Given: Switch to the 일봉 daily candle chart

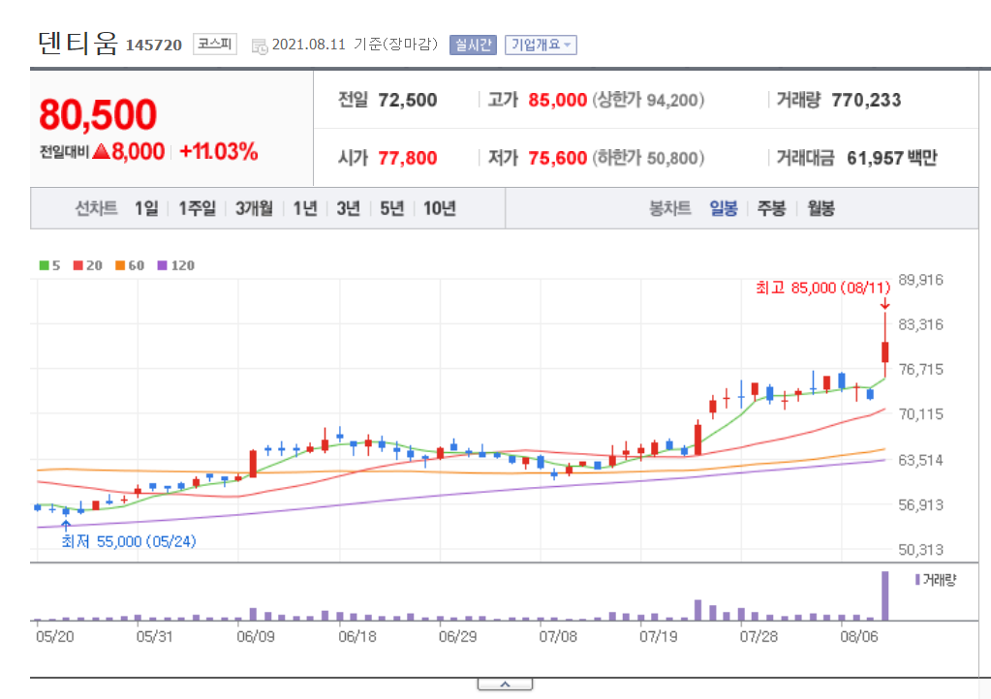Looking at the screenshot, I should (x=724, y=208).
